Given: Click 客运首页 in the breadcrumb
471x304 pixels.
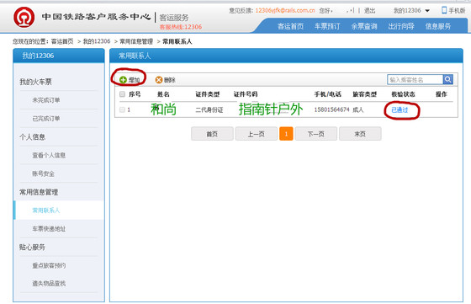Looking at the screenshot, I should pos(62,41).
